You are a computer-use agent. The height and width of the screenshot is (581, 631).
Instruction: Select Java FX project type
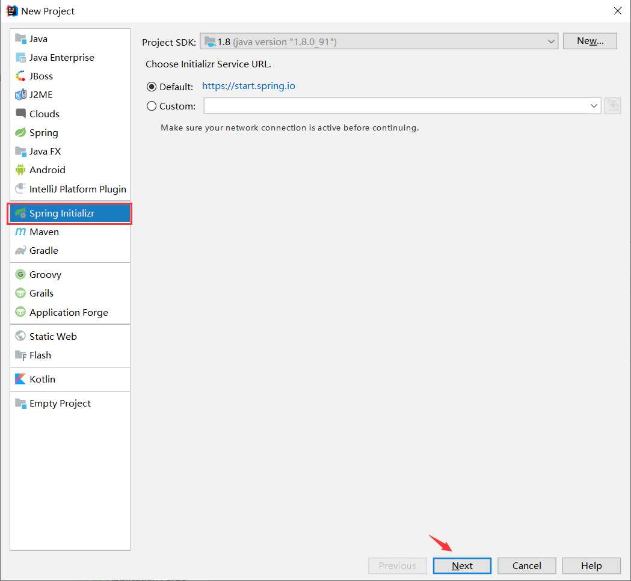(70, 152)
